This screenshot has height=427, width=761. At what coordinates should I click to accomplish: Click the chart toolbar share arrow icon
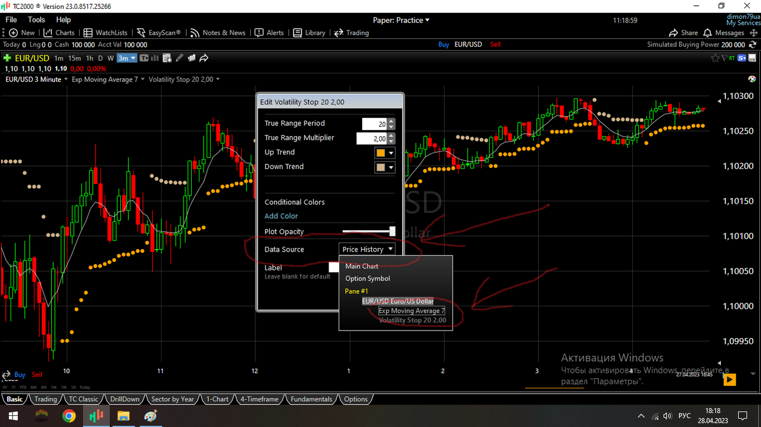[x=204, y=58]
